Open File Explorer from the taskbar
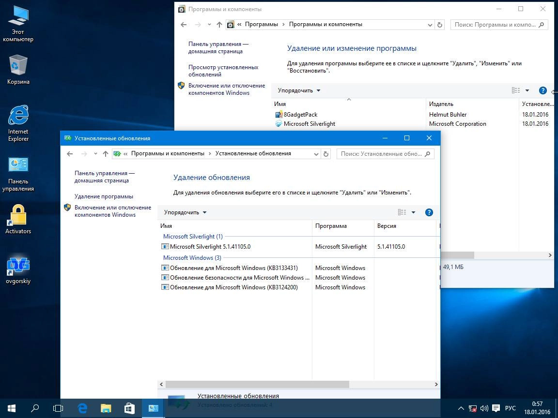The image size is (558, 418). (106, 408)
